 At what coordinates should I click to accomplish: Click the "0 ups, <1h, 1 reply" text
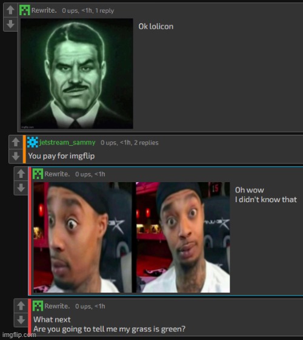88,11
